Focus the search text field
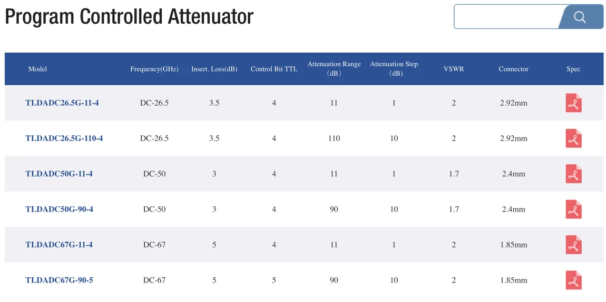606x302 pixels. click(506, 17)
